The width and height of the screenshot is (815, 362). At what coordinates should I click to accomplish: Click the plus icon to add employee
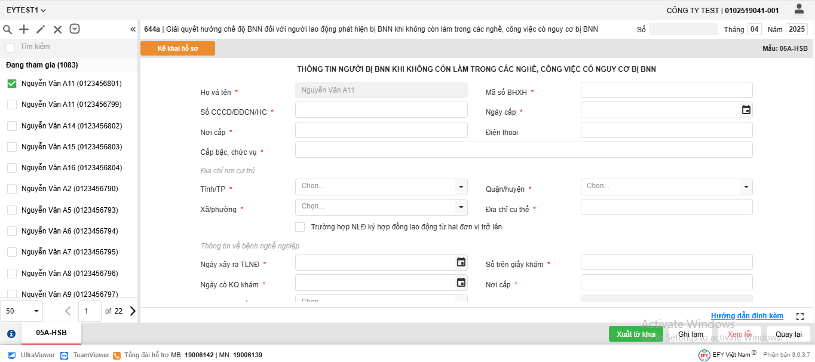24,29
